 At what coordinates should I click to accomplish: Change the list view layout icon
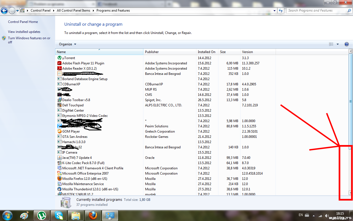[x=331, y=44]
